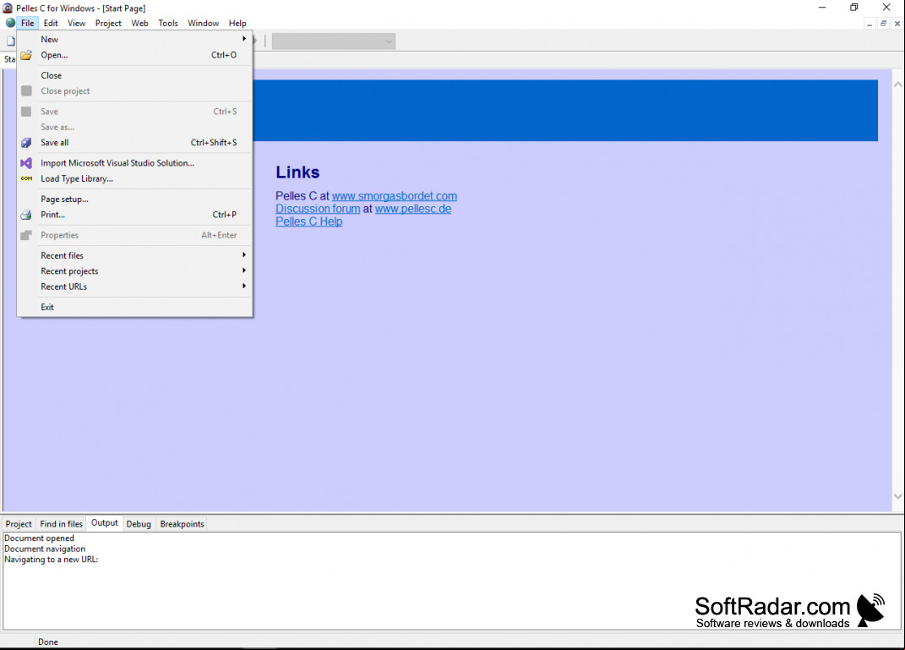Viewport: 905px width, 650px height.
Task: Click the new document toolbar icon
Action: click(10, 41)
